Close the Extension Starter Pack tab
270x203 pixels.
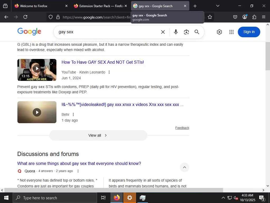[126, 6]
